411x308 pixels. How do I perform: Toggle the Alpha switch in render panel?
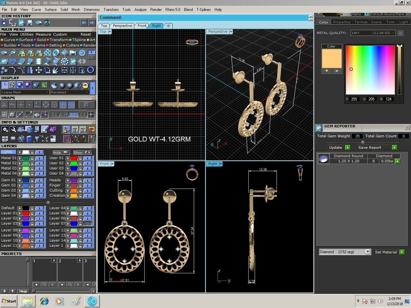coord(366,14)
